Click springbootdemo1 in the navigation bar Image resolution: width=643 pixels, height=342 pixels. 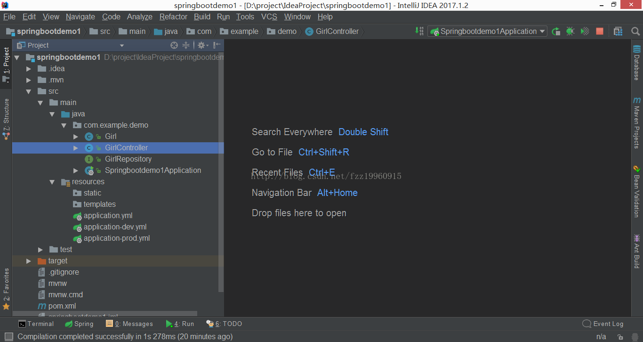pos(43,31)
